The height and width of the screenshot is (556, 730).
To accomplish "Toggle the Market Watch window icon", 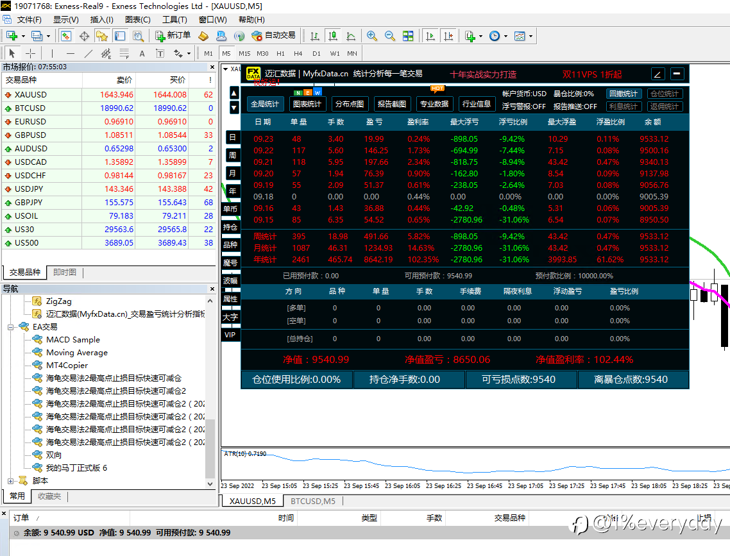I will 65,36.
